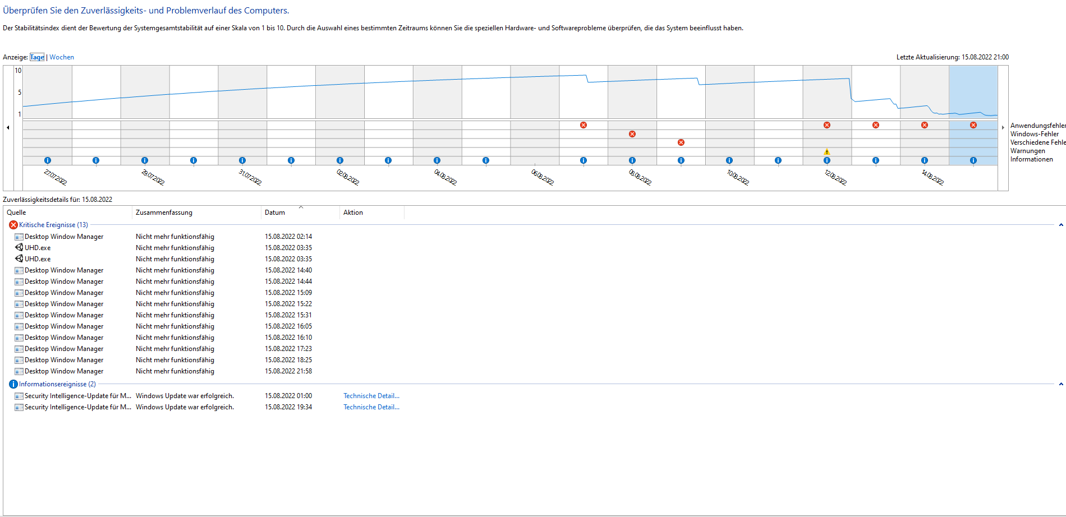The height and width of the screenshot is (517, 1066).
Task: Select the Kritische Ereignisse (13) group header
Action: pyautogui.click(x=53, y=225)
